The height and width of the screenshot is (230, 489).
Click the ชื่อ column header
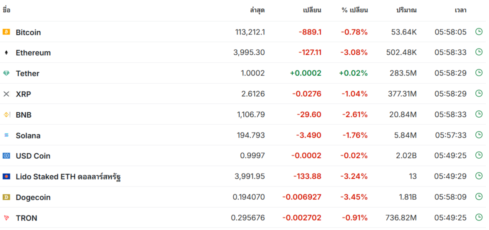click(x=7, y=10)
